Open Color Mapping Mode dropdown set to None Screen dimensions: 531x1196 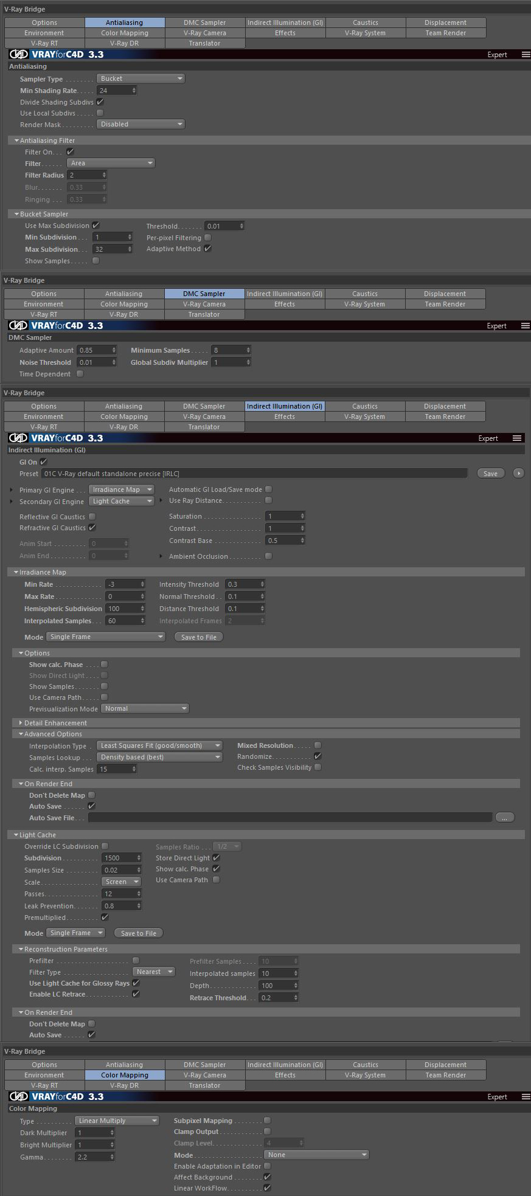click(x=316, y=1155)
